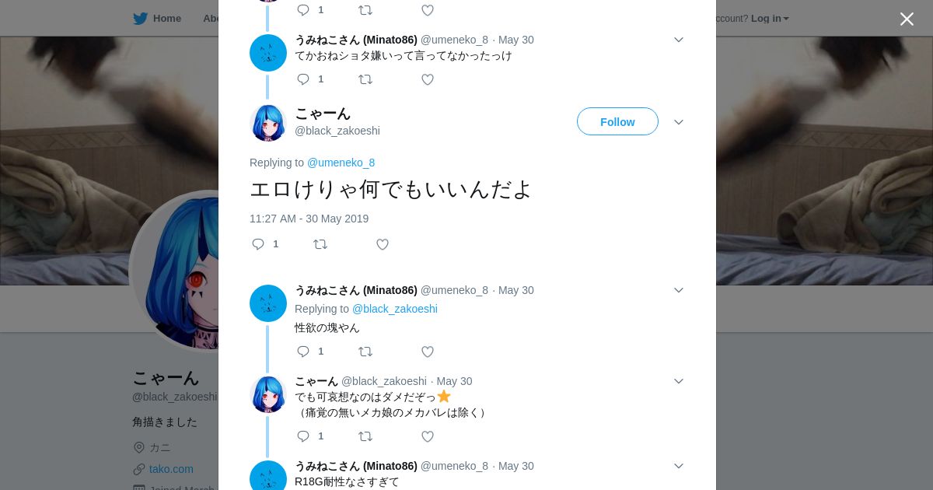Viewport: 933px width, 490px height.
Task: Close the tweet overlay with X
Action: (907, 19)
